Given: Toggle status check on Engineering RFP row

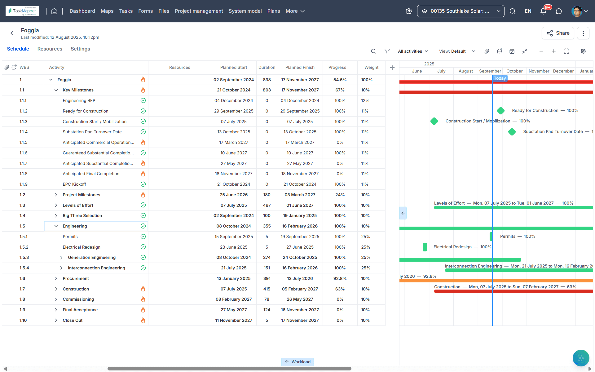Looking at the screenshot, I should point(143,100).
